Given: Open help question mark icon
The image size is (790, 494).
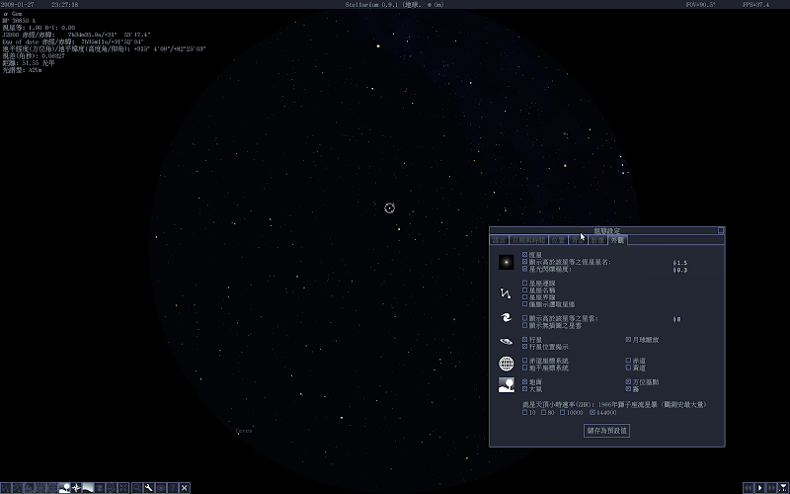Looking at the screenshot, I should [x=172, y=488].
